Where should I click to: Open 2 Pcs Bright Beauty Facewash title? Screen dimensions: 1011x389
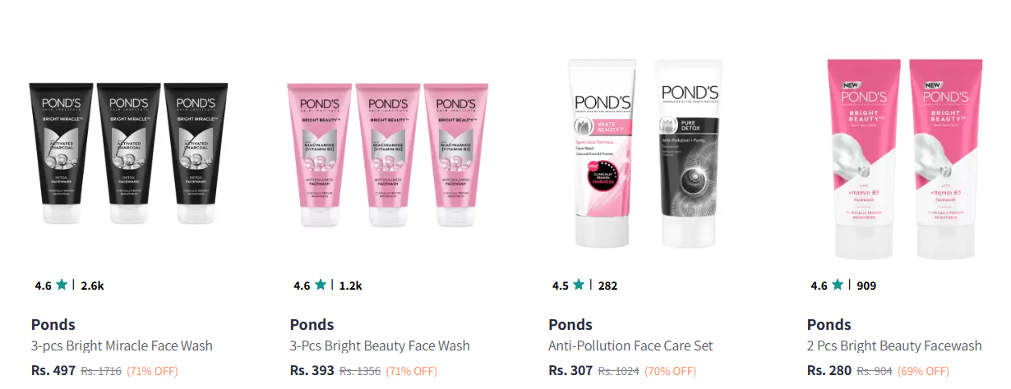coord(894,346)
